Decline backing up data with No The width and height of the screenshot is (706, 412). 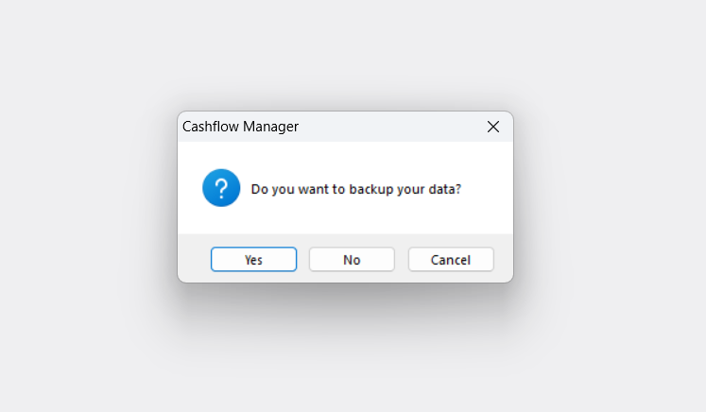point(352,259)
